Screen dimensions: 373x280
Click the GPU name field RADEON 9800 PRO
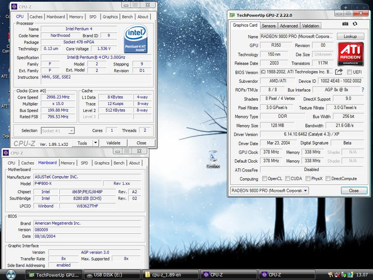[296, 36]
